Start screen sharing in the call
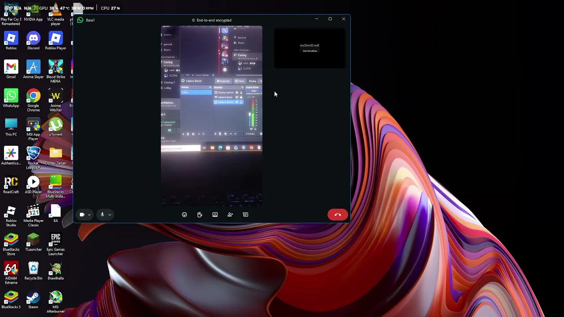The width and height of the screenshot is (564, 317). click(x=215, y=214)
